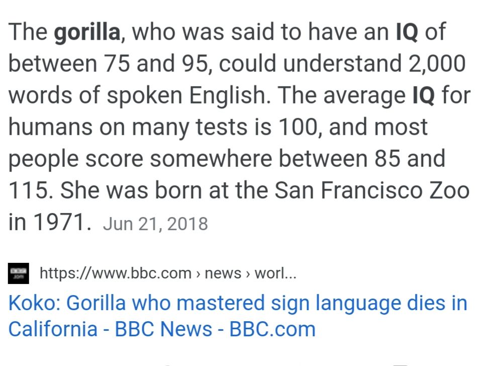The width and height of the screenshot is (487, 366).
Task: Click the bold word 'gorilla' in the snippet
Action: pos(87,32)
